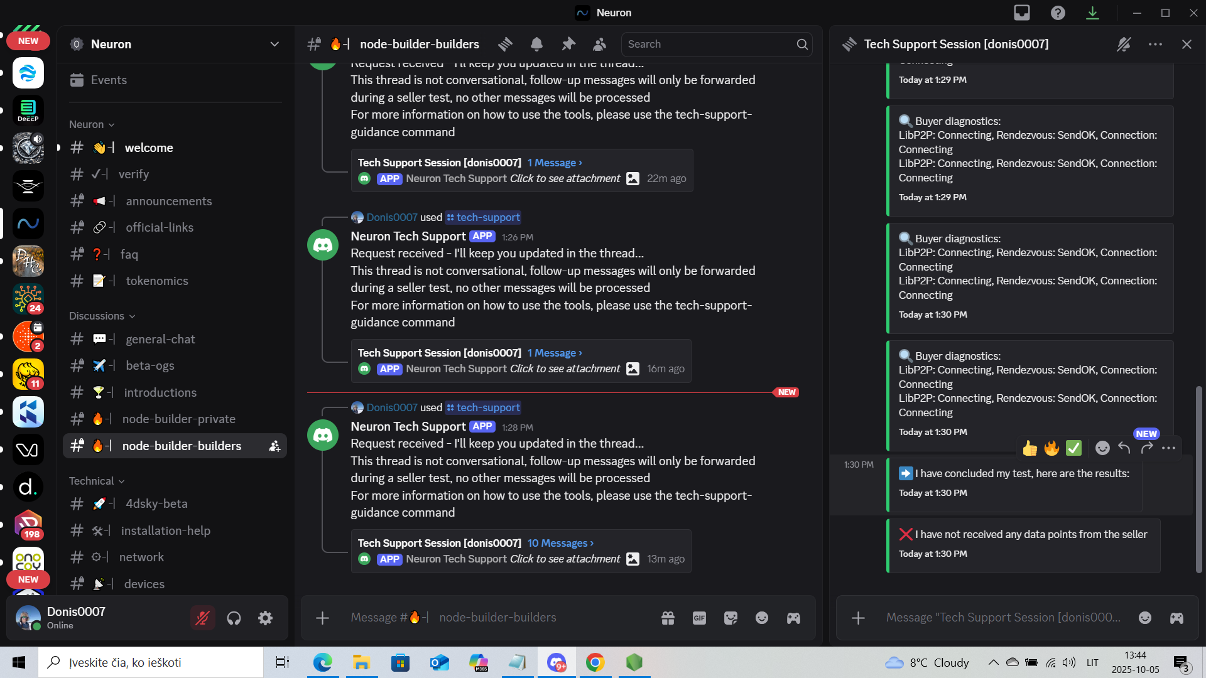
Task: Open Windows Start menu
Action: [19, 662]
